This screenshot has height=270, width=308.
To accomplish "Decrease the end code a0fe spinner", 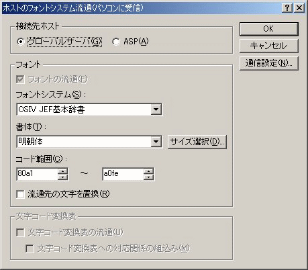I will (148, 177).
